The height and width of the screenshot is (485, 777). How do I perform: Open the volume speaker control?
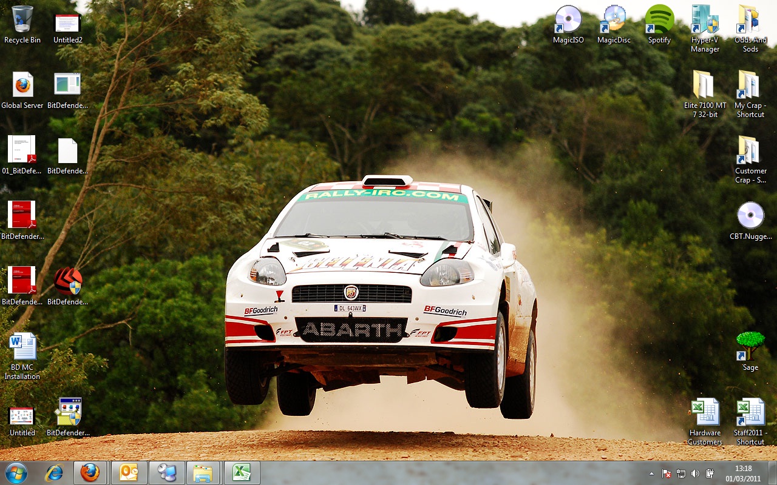pos(696,473)
